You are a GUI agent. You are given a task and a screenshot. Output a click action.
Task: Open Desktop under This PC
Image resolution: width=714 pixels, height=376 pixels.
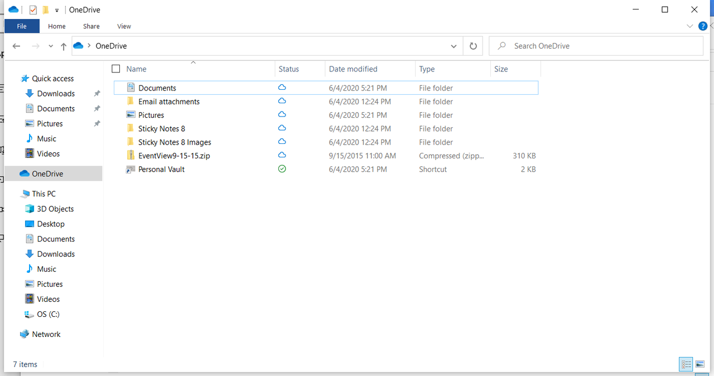[51, 224]
